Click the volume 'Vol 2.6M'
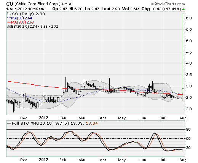Screen dimensions: 198x163 point(131,9)
